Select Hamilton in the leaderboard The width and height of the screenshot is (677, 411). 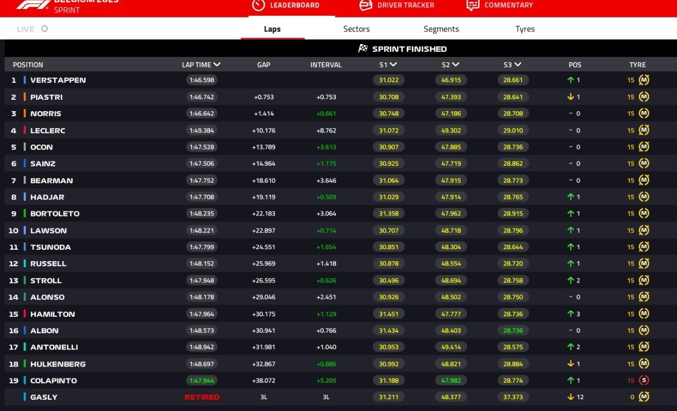(x=52, y=314)
